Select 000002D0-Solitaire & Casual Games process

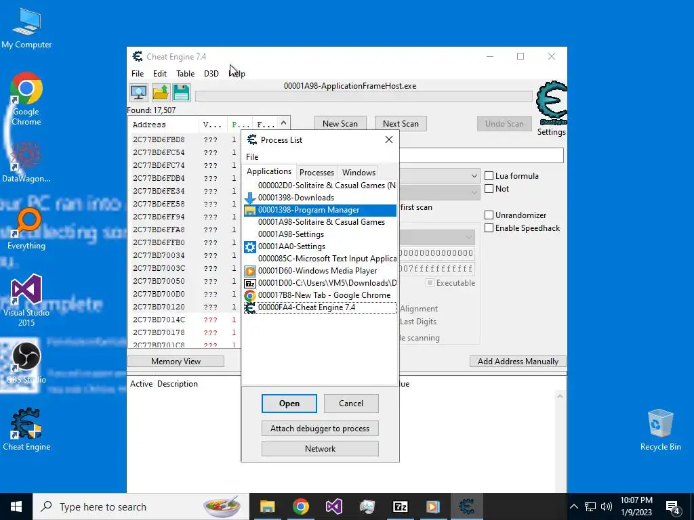point(320,186)
